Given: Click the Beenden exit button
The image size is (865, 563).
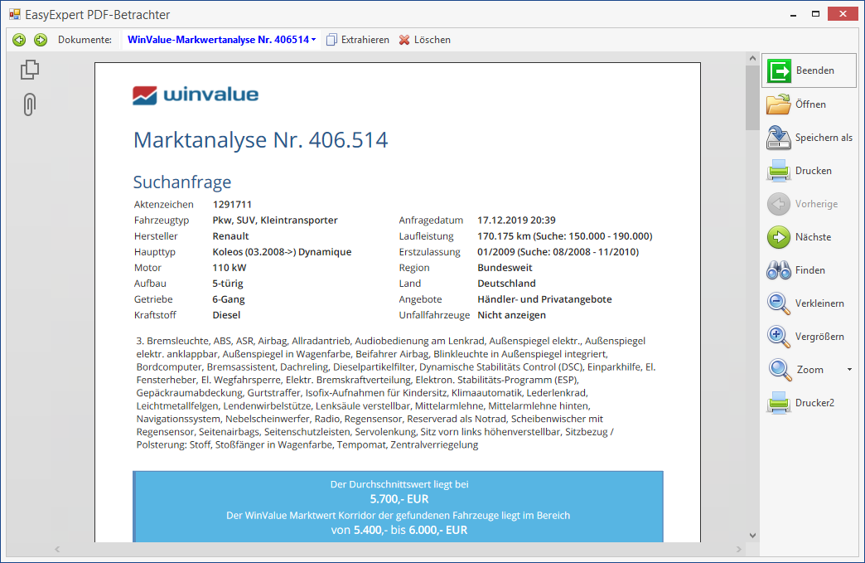Looking at the screenshot, I should pyautogui.click(x=809, y=70).
